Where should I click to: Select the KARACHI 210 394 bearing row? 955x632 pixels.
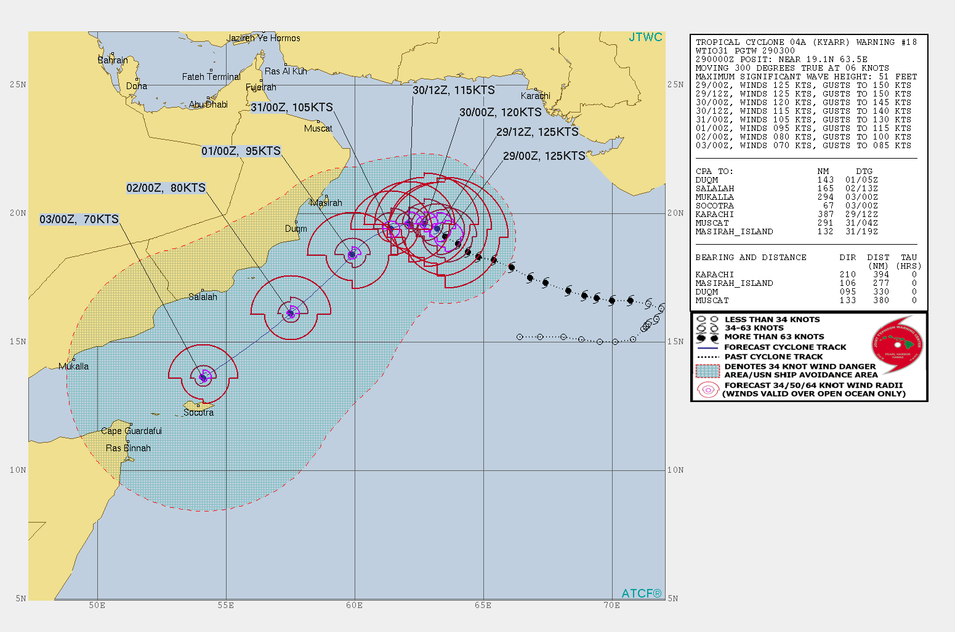point(806,275)
